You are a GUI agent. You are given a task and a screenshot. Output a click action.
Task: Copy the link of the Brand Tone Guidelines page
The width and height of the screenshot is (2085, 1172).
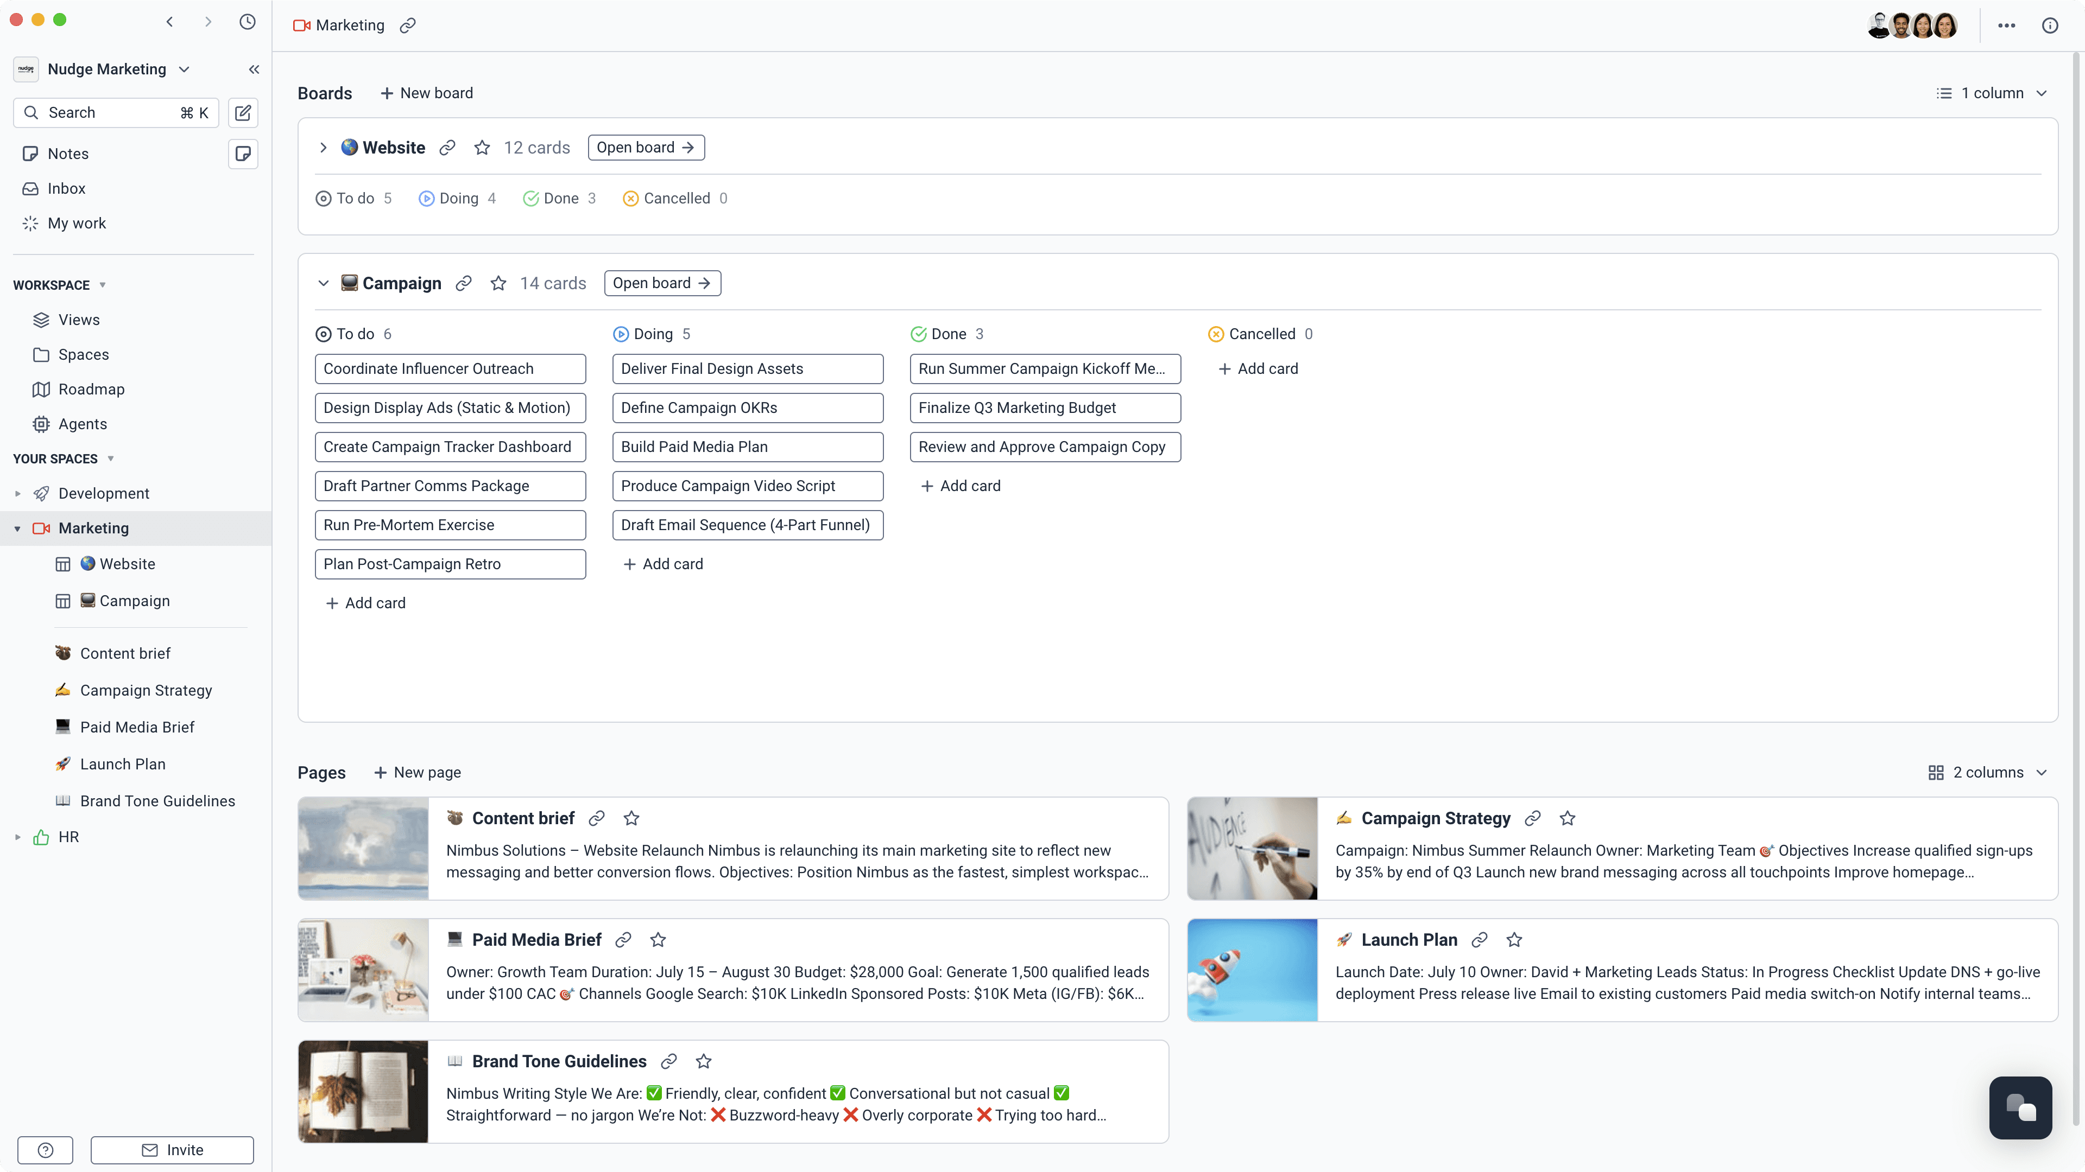(x=668, y=1061)
